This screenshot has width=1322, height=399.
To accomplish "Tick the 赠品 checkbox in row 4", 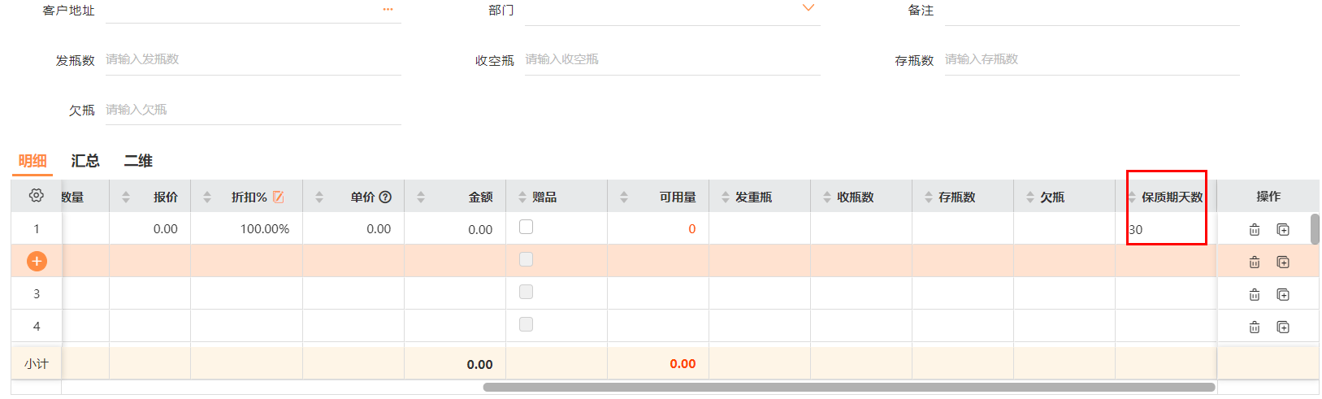I will coord(526,324).
